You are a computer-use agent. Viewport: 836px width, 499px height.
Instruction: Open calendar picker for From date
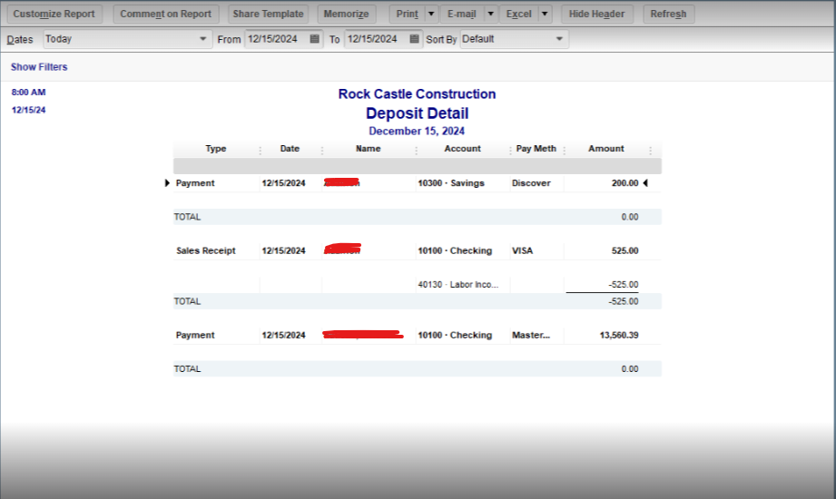314,39
